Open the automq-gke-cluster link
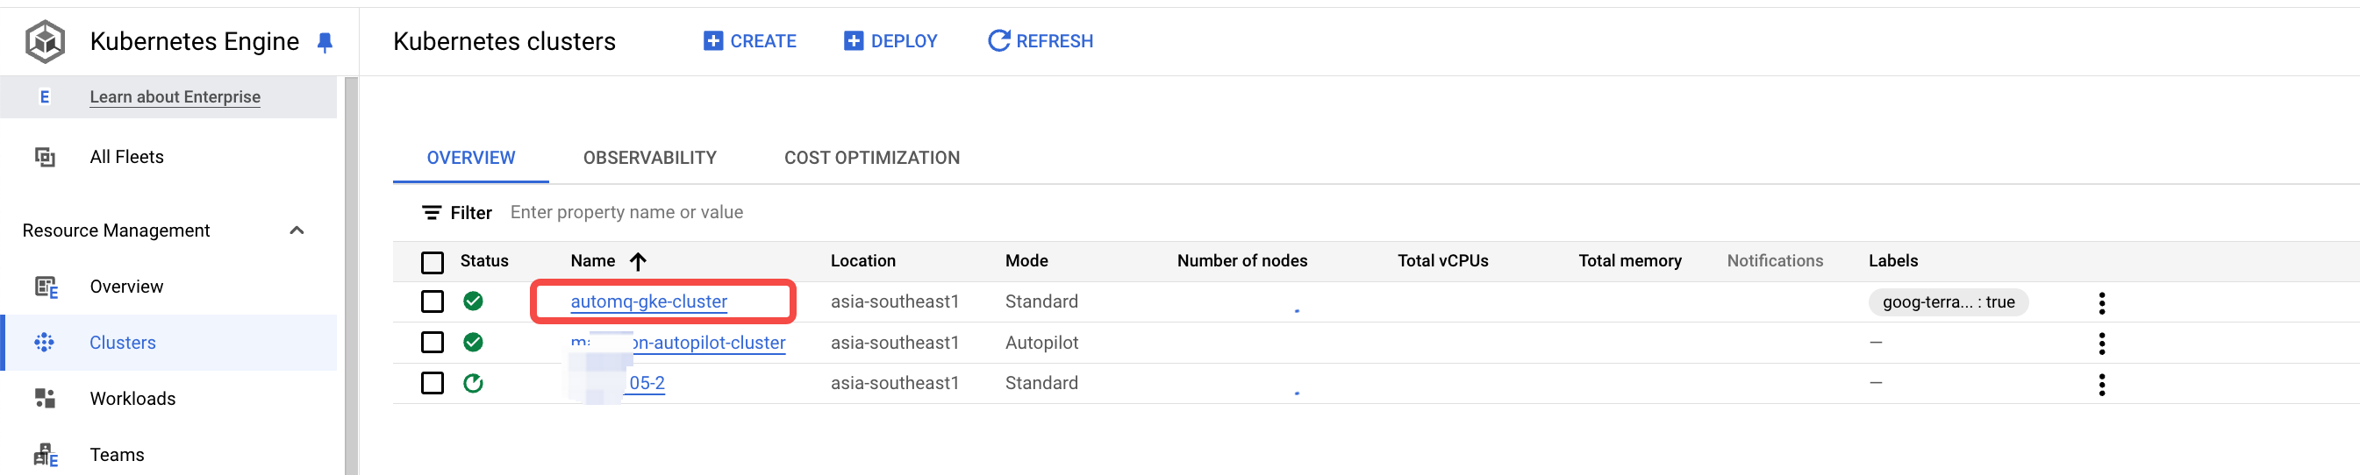Viewport: 2360px width, 475px height. pyautogui.click(x=648, y=301)
